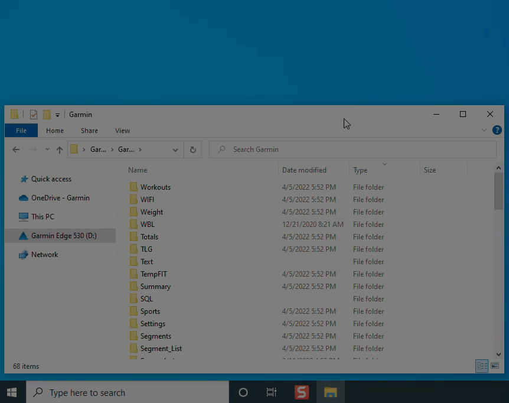This screenshot has width=509, height=403.
Task: Open the File menu tab
Action: [x=21, y=131]
